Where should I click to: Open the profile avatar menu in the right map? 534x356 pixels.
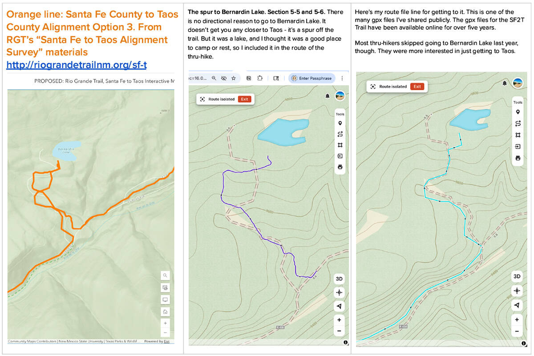pyautogui.click(x=517, y=83)
